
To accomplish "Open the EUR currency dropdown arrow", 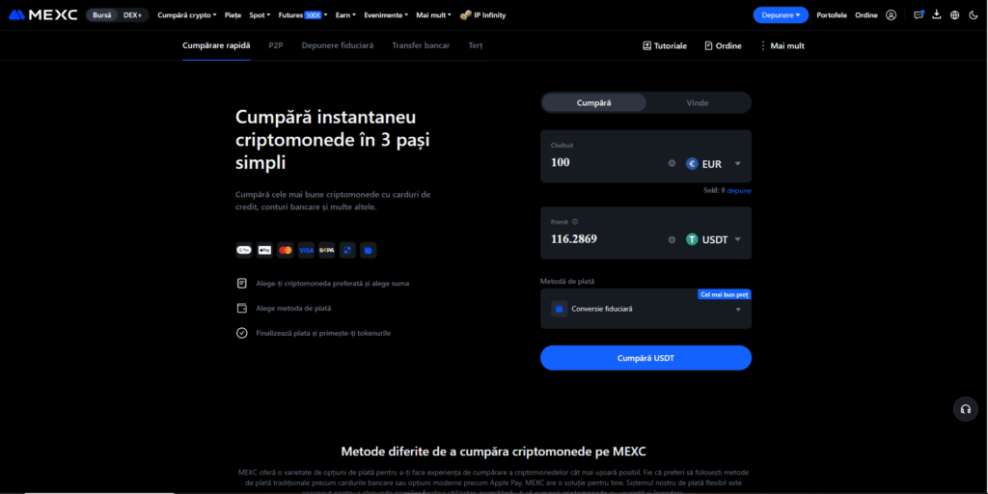I will tap(737, 164).
